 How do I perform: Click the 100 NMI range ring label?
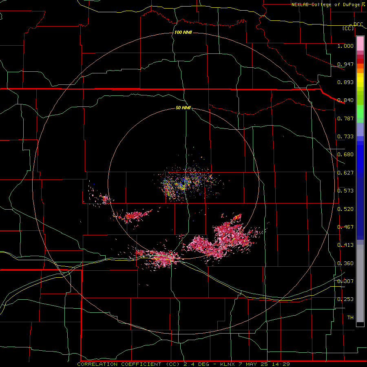tap(183, 32)
